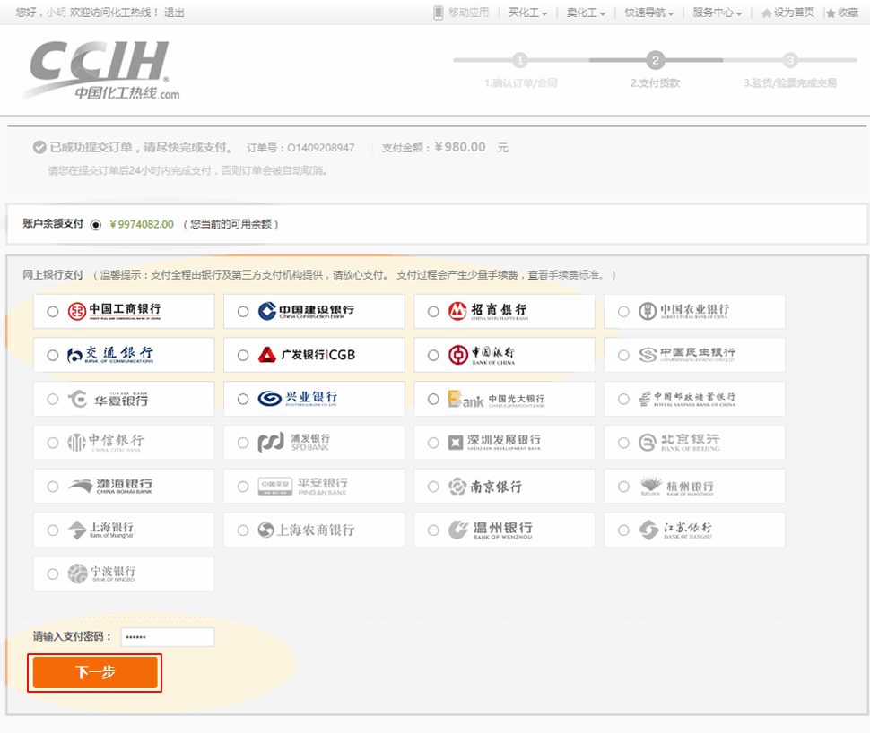Expand the 快速导航 dropdown menu

coord(649,13)
